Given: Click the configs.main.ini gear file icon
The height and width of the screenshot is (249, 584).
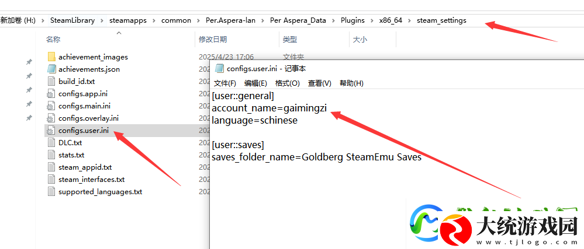Looking at the screenshot, I should click(51, 106).
